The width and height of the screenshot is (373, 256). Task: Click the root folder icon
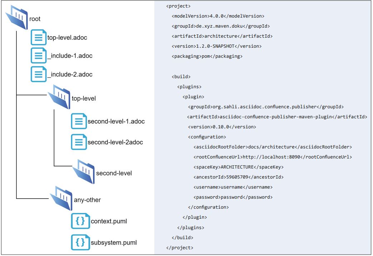click(17, 18)
